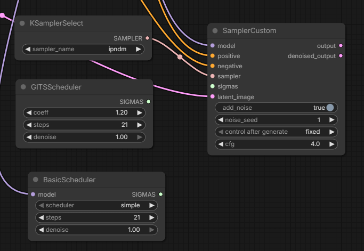364x251 pixels.
Task: Click the SAMPLER output socket on KSamplerSelect
Action: [x=147, y=38]
